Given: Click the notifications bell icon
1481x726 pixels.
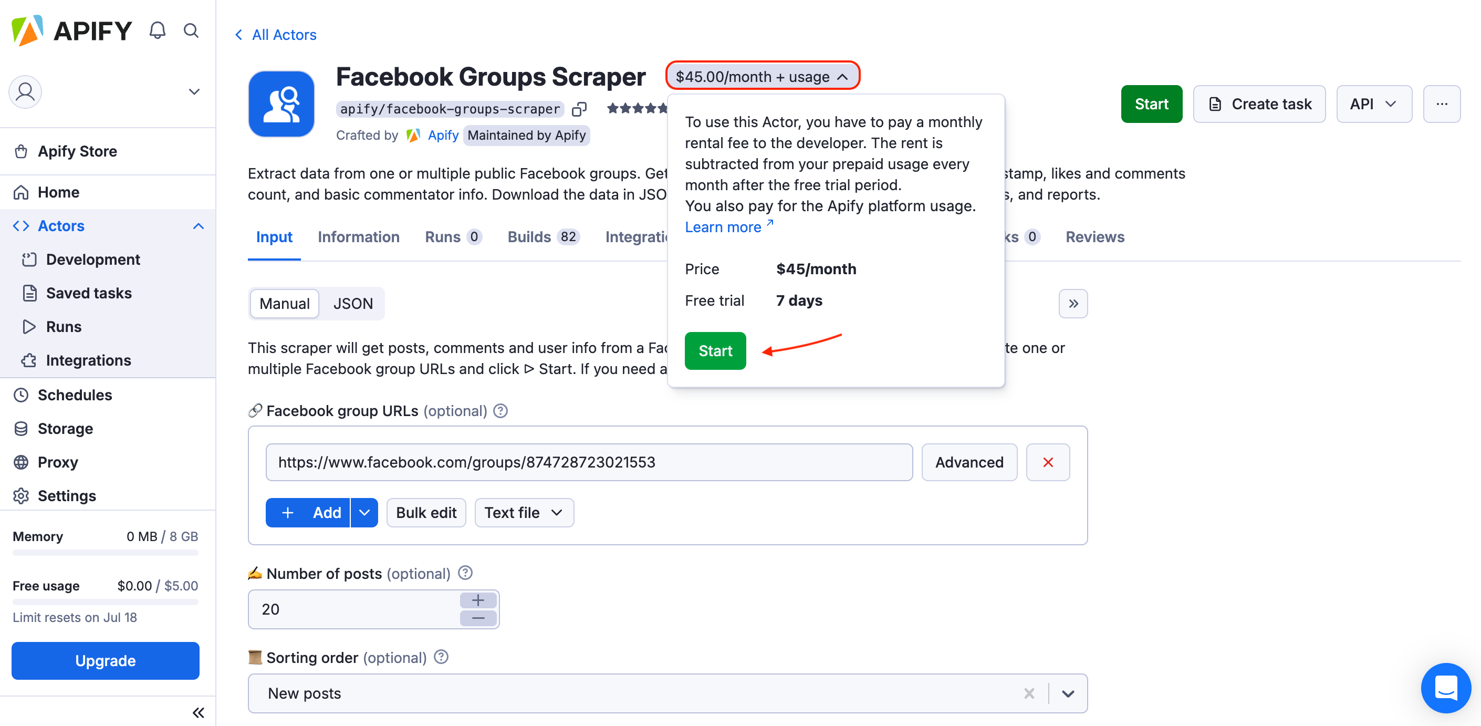Looking at the screenshot, I should 157,30.
